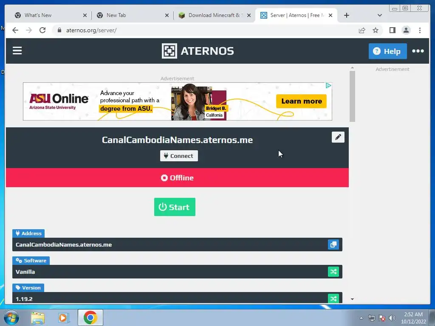435x326 pixels.
Task: Go back to the previous page
Action: (15, 30)
